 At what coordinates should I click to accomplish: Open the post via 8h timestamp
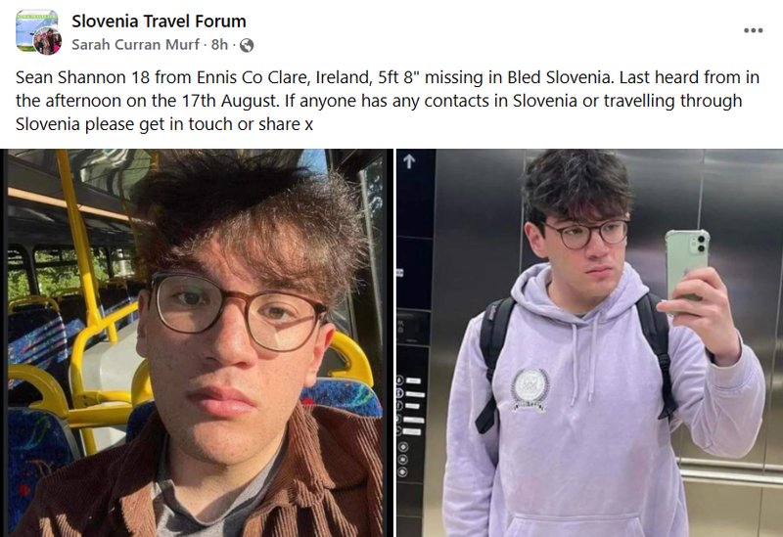(x=219, y=44)
